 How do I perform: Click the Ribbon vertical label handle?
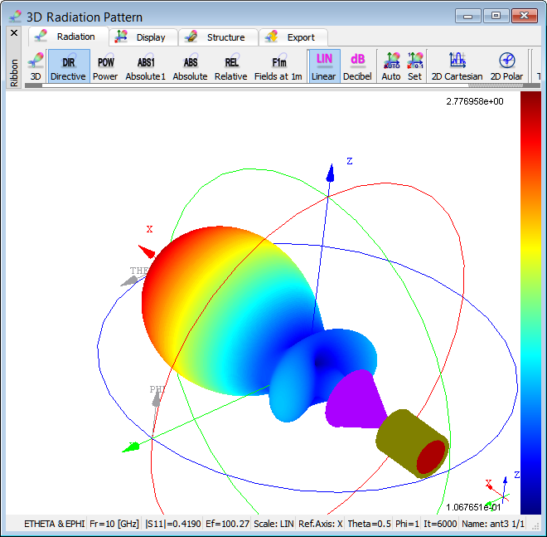point(13,73)
